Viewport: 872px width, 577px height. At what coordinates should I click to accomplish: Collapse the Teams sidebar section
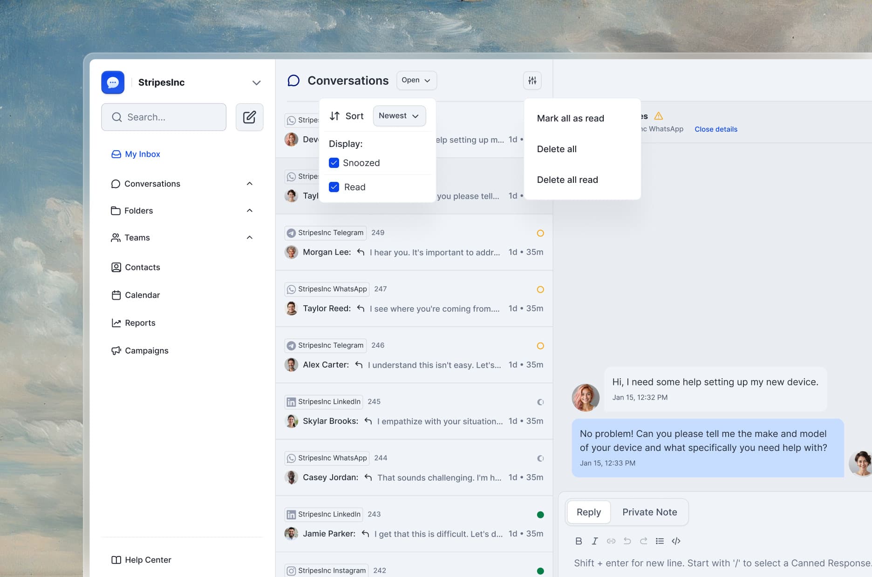[250, 238]
